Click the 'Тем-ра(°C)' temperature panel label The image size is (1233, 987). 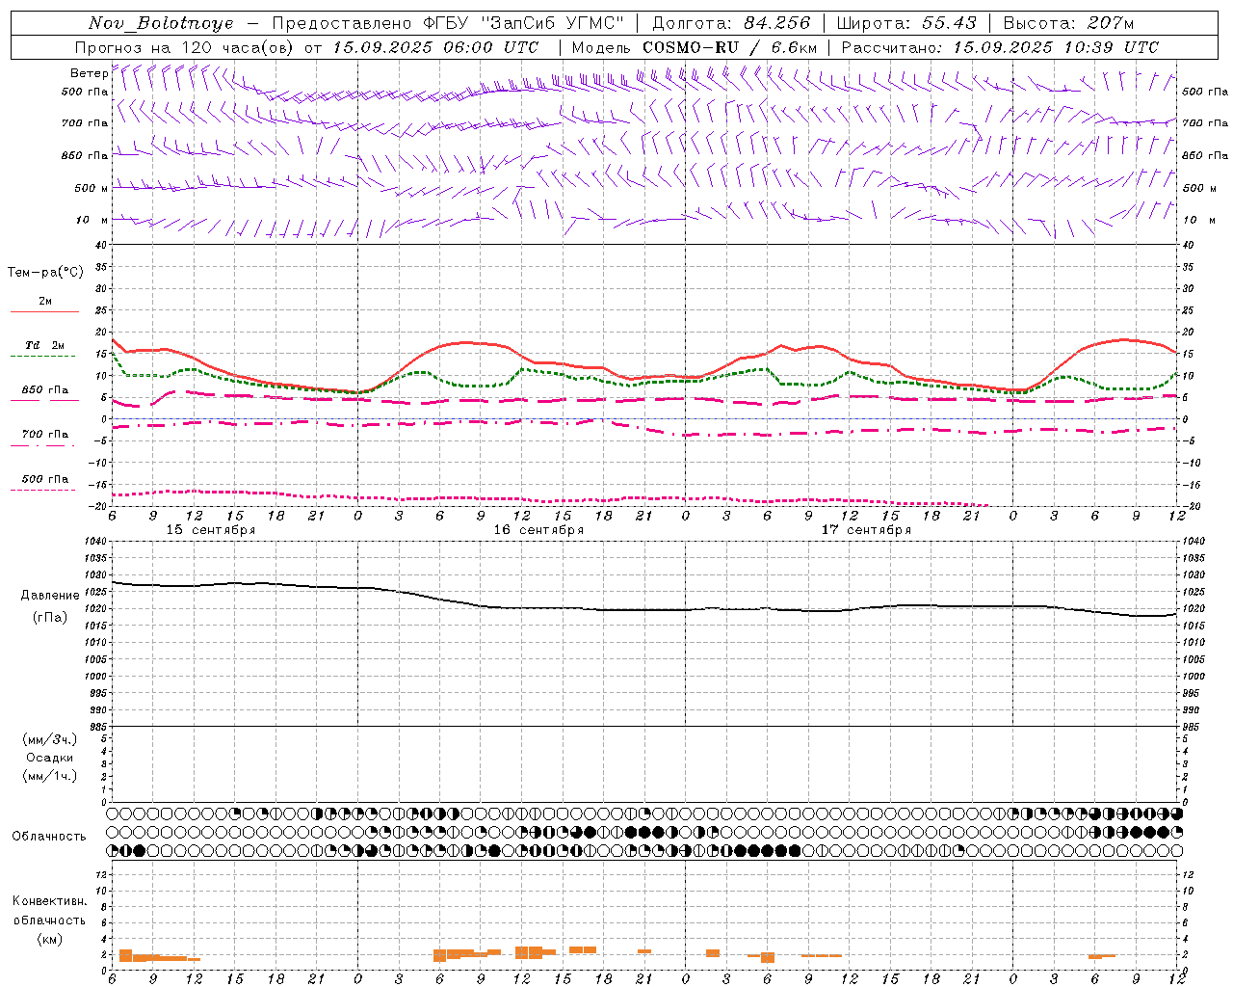click(45, 273)
